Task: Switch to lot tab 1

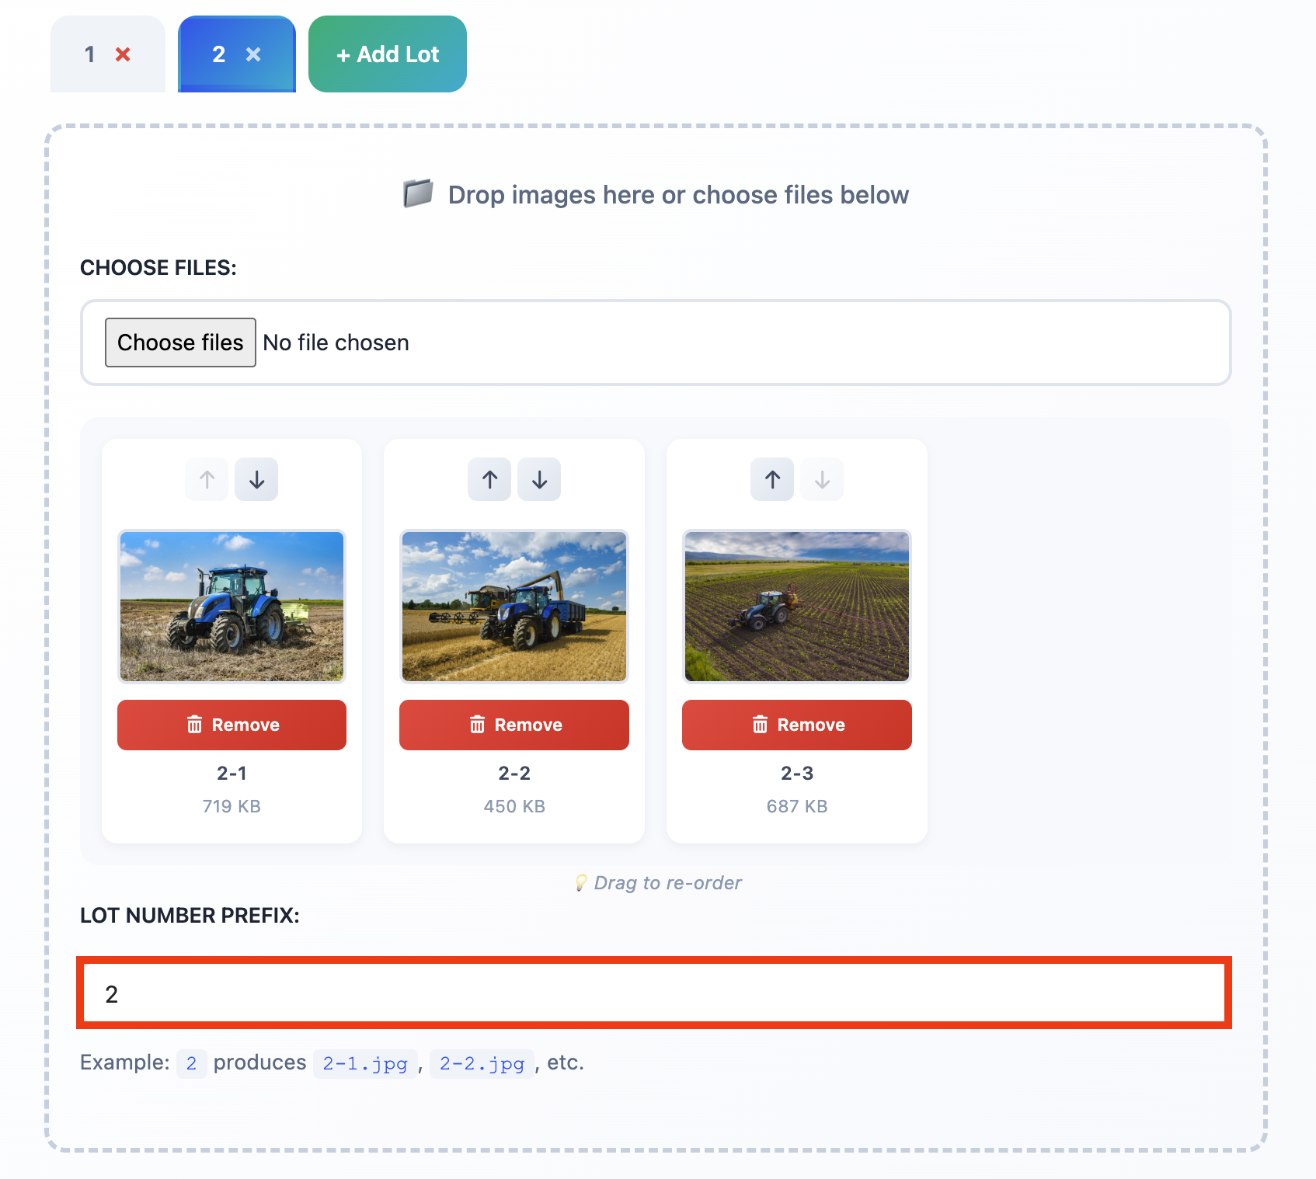Action: tap(90, 54)
